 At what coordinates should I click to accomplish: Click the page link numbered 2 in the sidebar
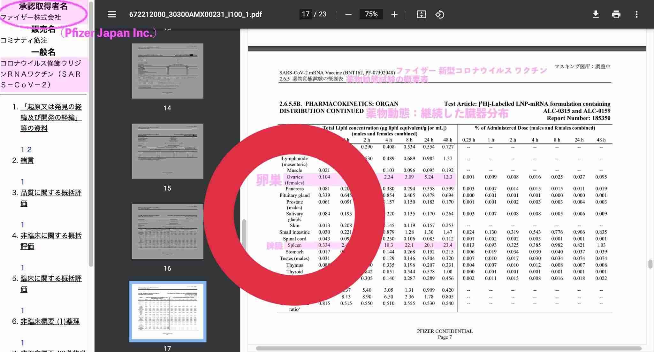tap(29, 149)
